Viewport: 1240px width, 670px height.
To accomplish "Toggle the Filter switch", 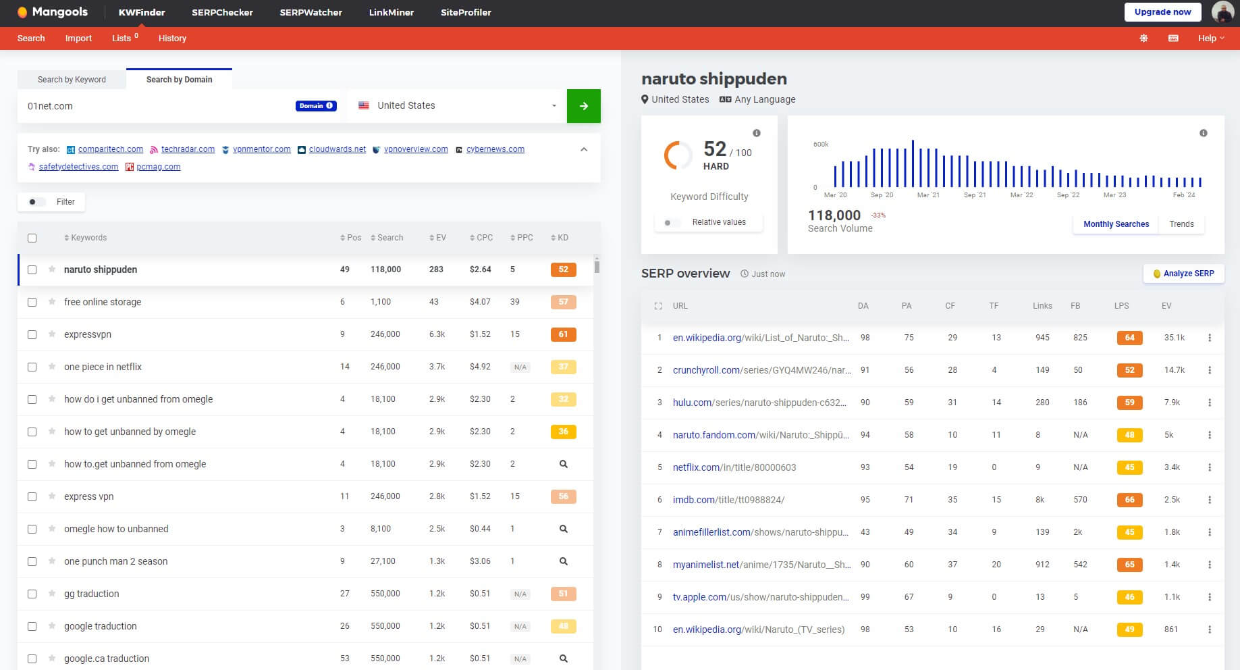I will [x=36, y=202].
